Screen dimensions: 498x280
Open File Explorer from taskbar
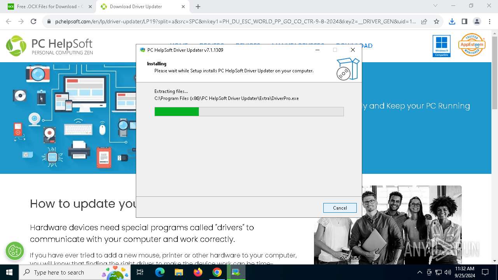click(x=179, y=272)
